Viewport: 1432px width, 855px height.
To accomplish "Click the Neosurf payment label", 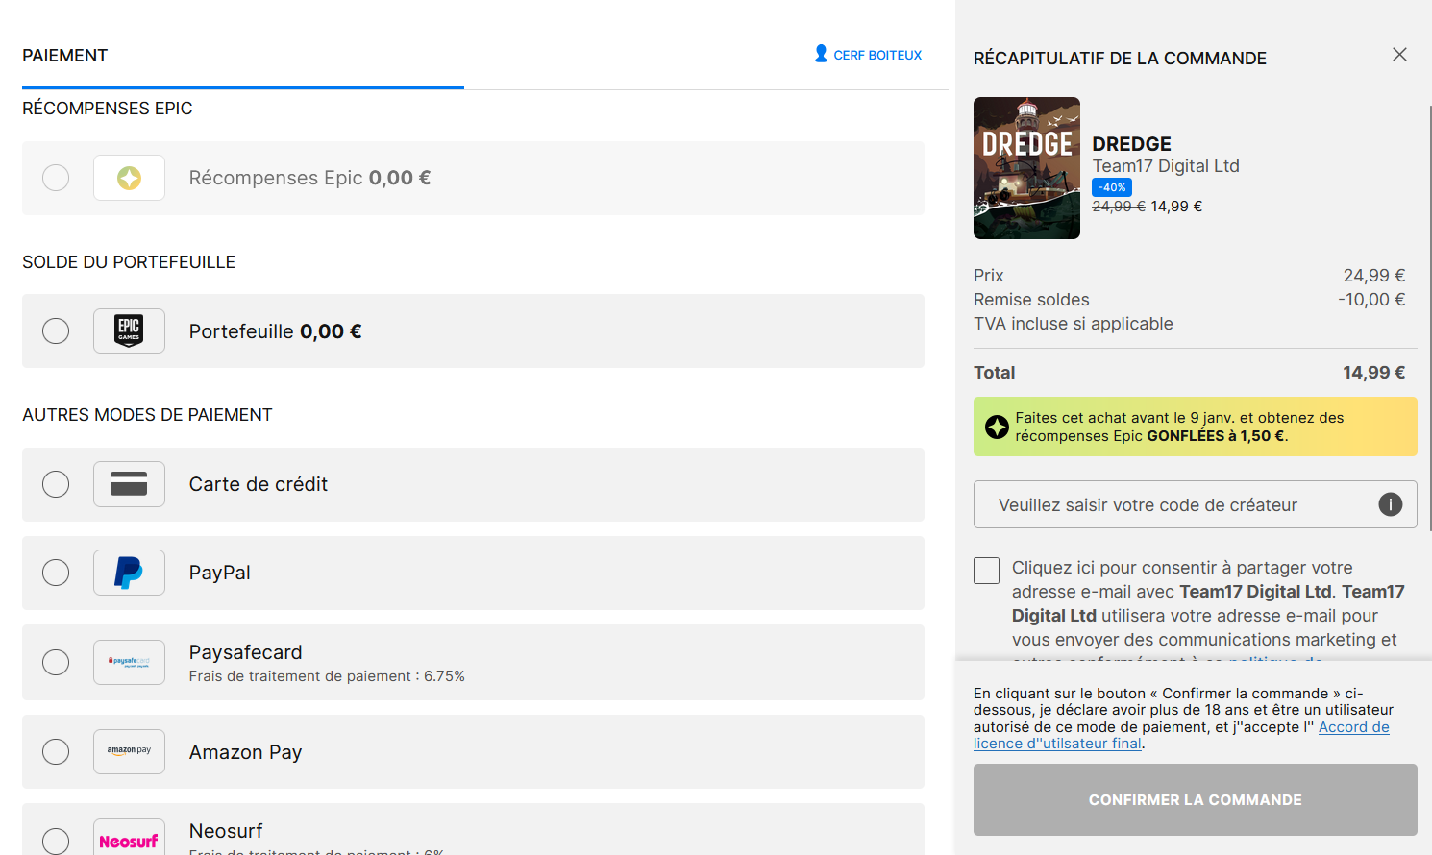I will coord(226,831).
